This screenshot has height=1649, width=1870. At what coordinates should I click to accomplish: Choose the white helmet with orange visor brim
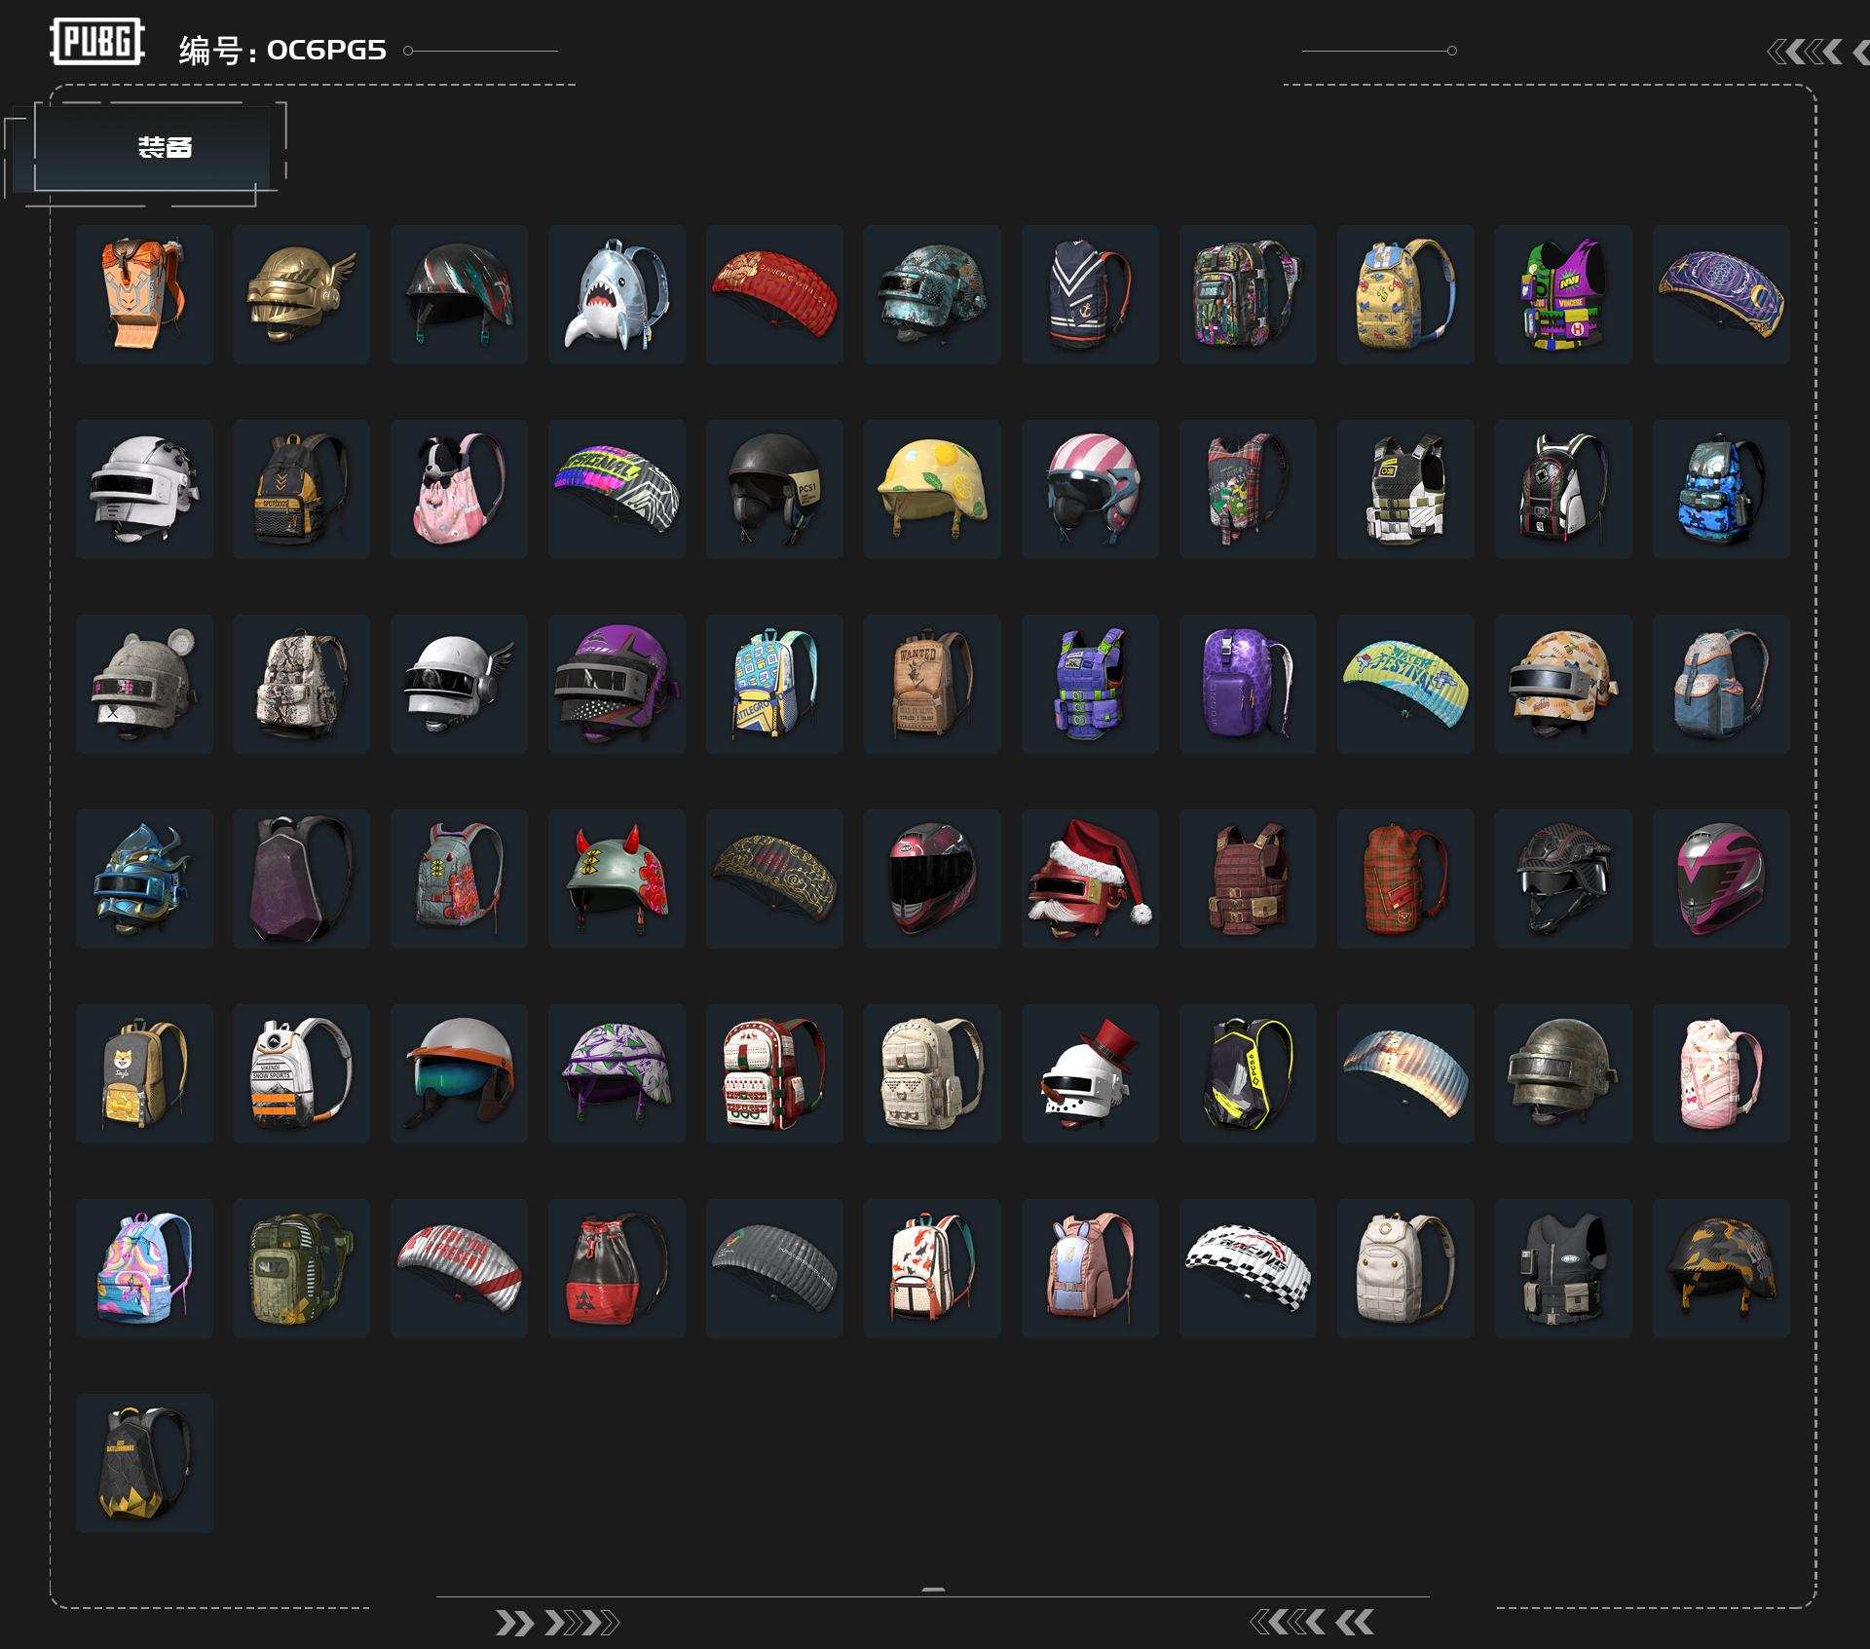point(459,1073)
